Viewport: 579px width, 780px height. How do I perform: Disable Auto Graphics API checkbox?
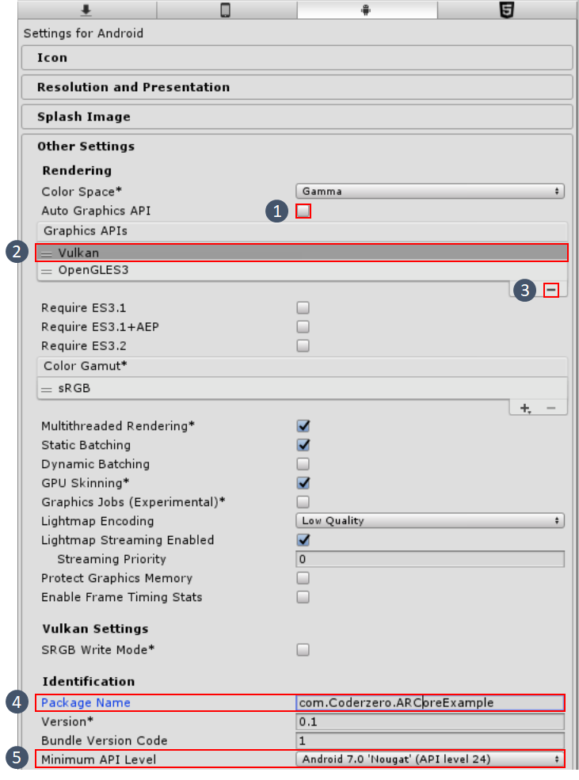coord(303,211)
